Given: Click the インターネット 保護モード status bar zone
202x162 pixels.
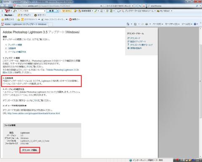Looking at the screenshot, I should point(146,160).
